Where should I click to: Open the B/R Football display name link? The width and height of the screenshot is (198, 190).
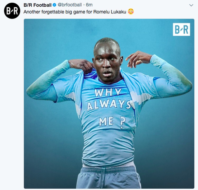(x=37, y=5)
